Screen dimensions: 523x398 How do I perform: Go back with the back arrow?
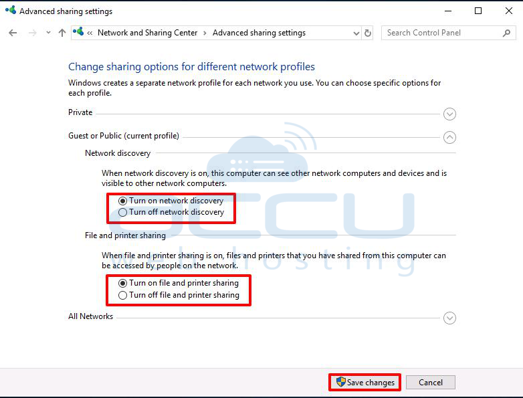click(x=13, y=33)
